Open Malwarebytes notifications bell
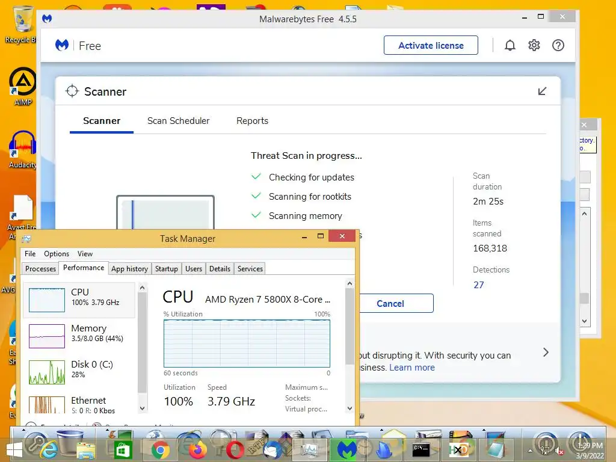The width and height of the screenshot is (616, 462). [510, 46]
